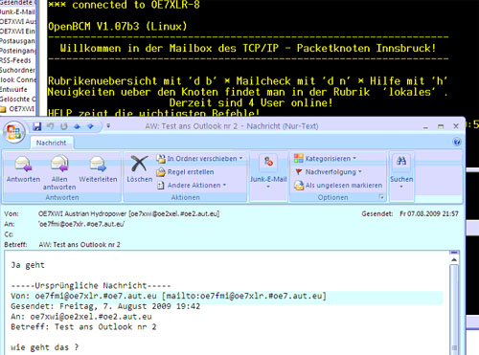Screen dimensions: 479x355
Task: Click Allen antworten reply-all icon
Action: [59, 164]
